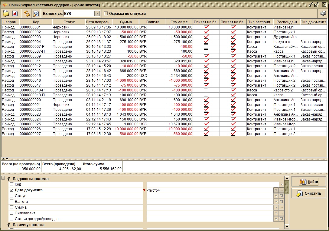This screenshot has height=231, width=329.
Task: Uncheck the Дата документа filter checkbox
Action: point(11,190)
